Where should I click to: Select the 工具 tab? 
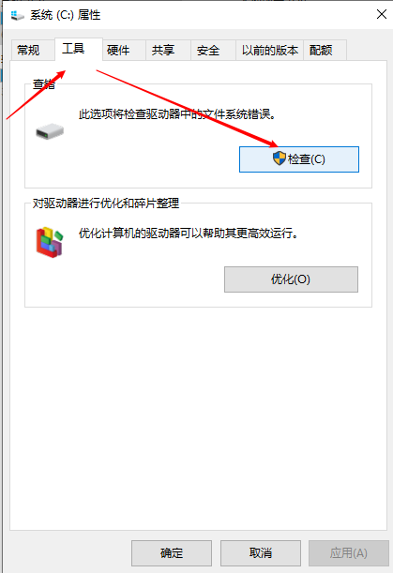73,49
